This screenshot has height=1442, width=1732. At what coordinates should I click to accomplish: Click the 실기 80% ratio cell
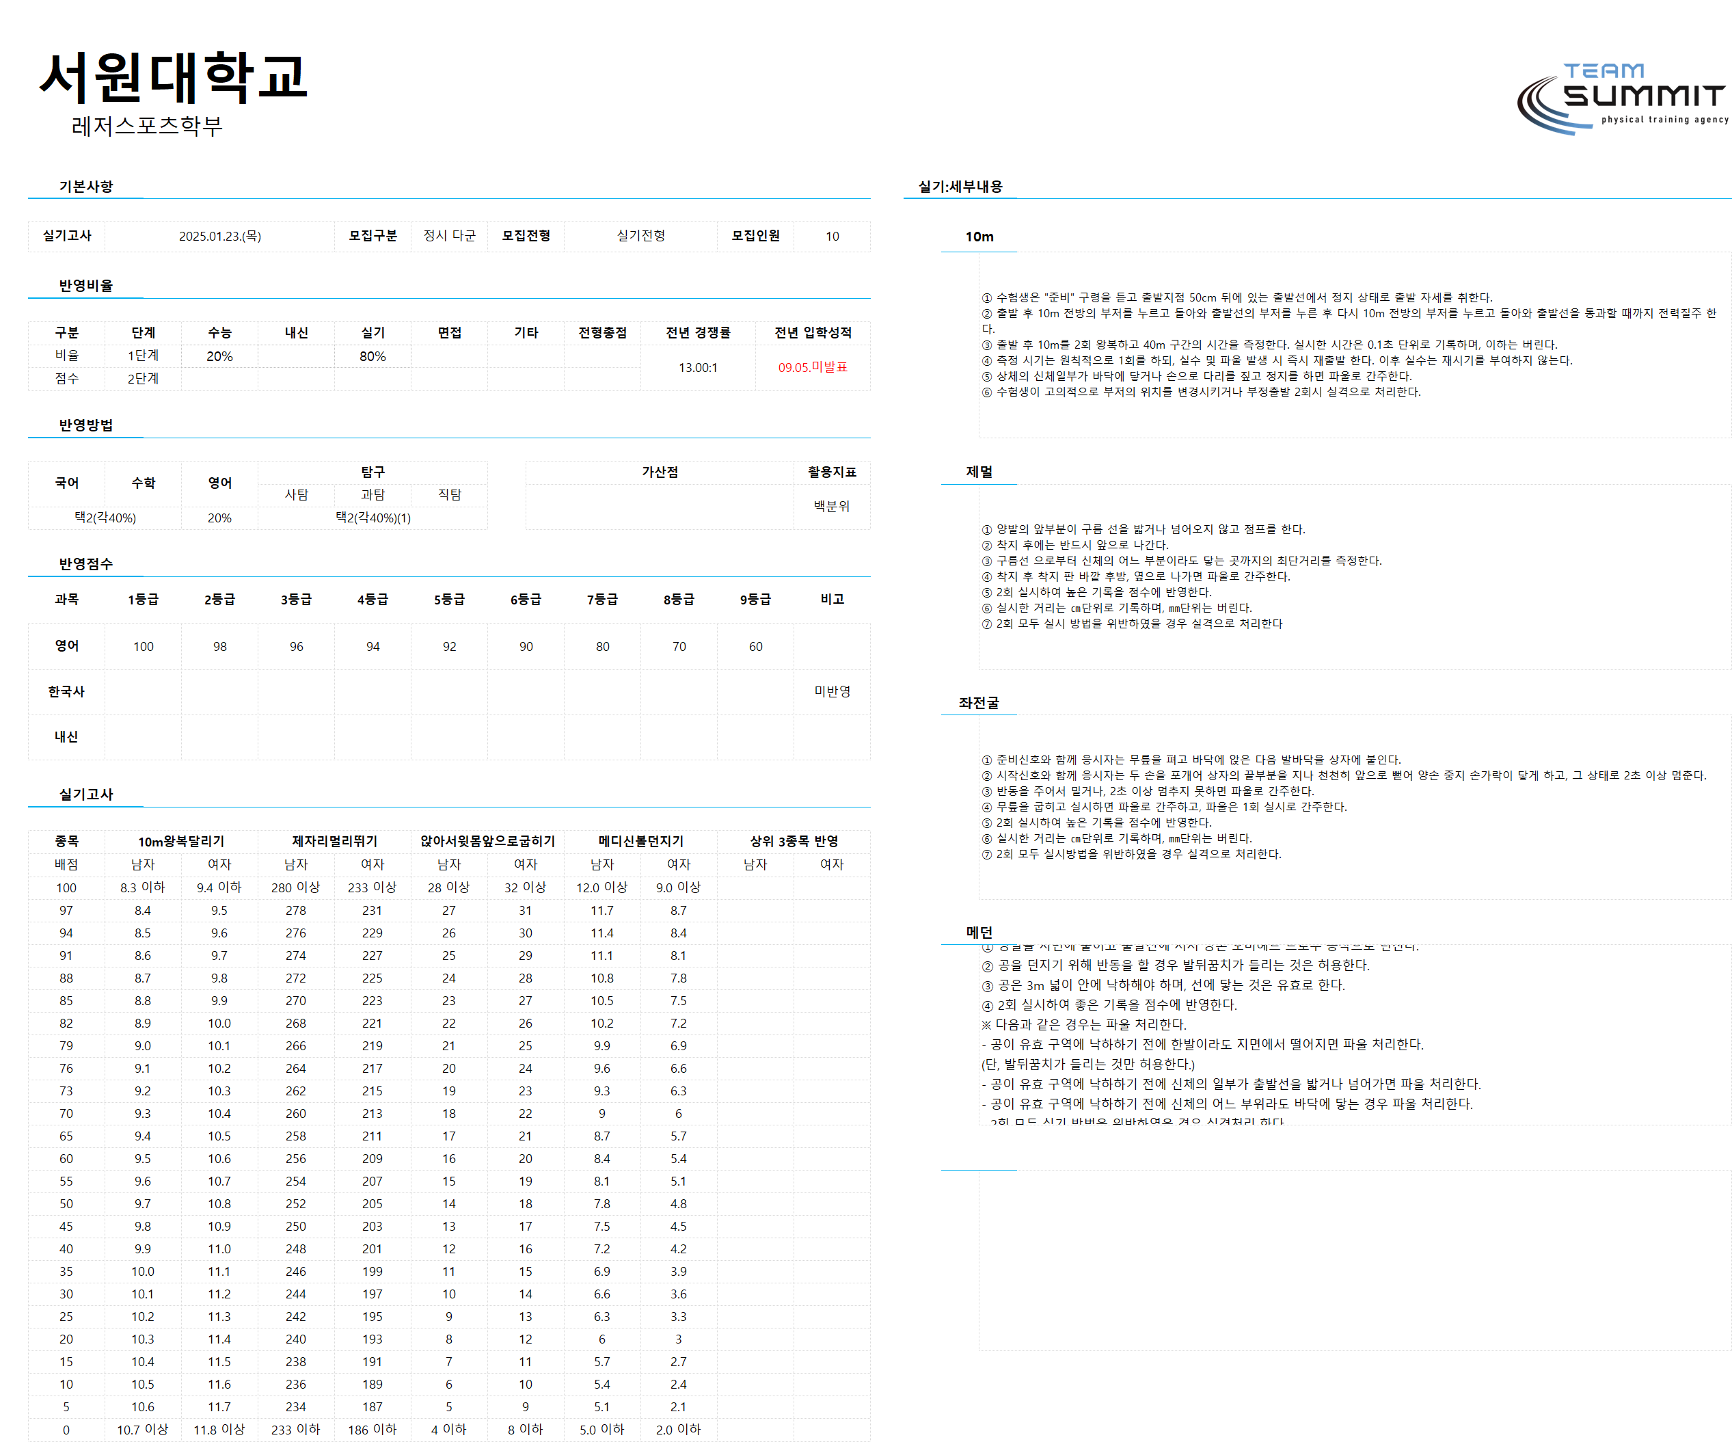coord(373,356)
